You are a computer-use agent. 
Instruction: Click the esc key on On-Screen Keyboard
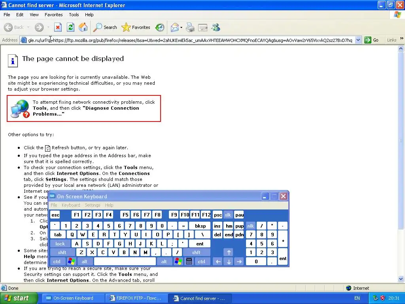pyautogui.click(x=55, y=215)
